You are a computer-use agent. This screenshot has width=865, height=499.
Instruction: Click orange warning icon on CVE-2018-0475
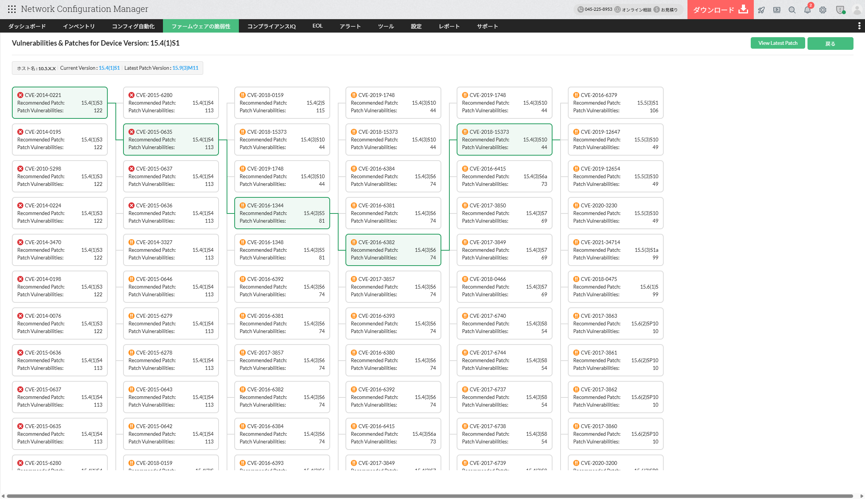click(576, 279)
